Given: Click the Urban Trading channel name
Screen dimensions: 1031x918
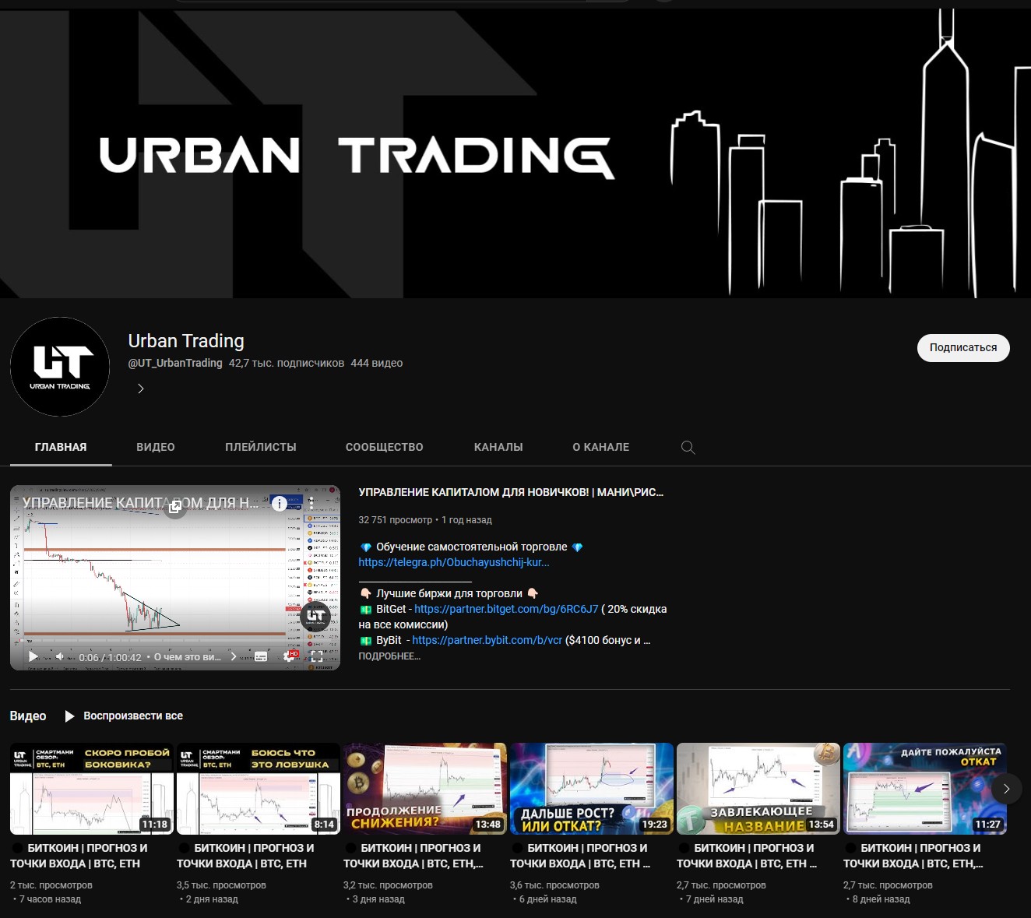Looking at the screenshot, I should [x=186, y=341].
